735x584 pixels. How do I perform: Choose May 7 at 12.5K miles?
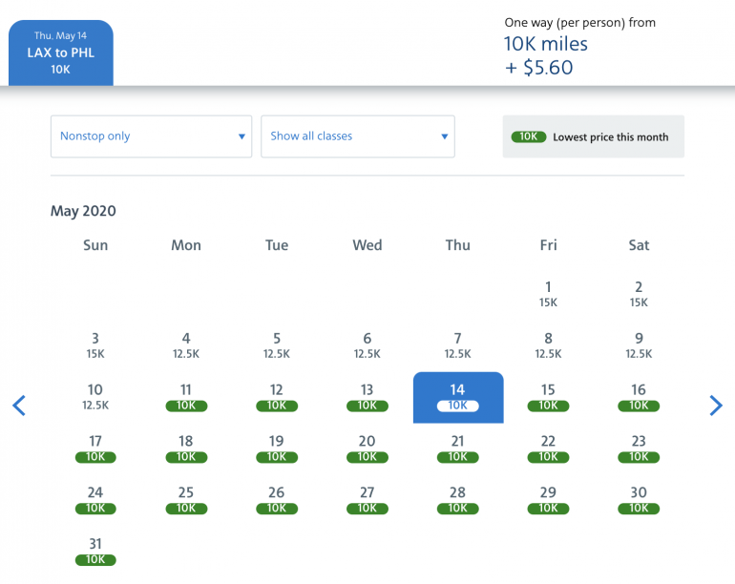[x=458, y=345]
